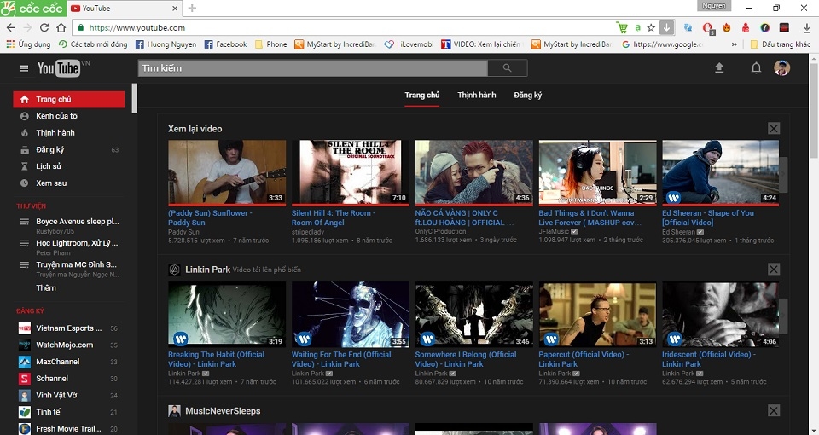Open the Linkin Park channel heading
This screenshot has width=819, height=435.
[x=207, y=270]
